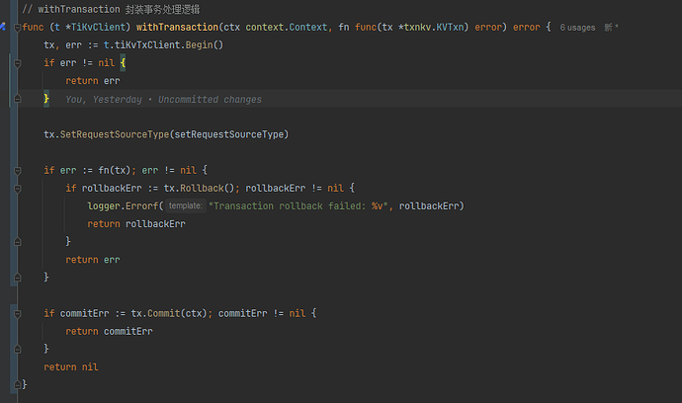Image resolution: width=682 pixels, height=403 pixels.
Task: Collapse the 'if err := fn(tx)' block
Action: 17,170
